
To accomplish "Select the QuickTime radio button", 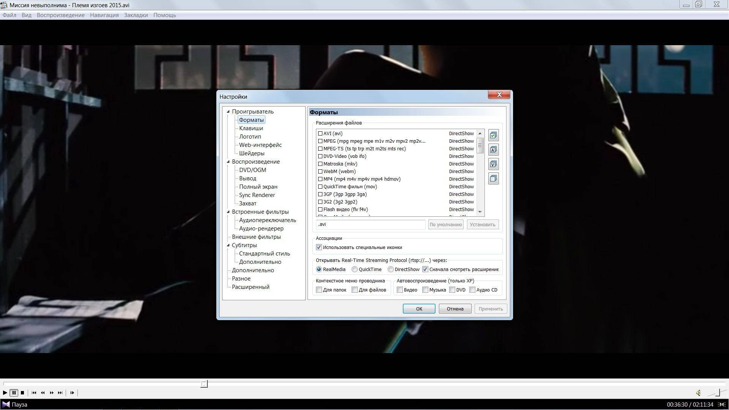I will coord(355,270).
